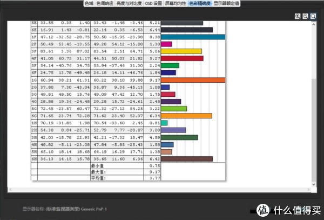
Task: Click the delta value 5.06
Action: (155, 51)
